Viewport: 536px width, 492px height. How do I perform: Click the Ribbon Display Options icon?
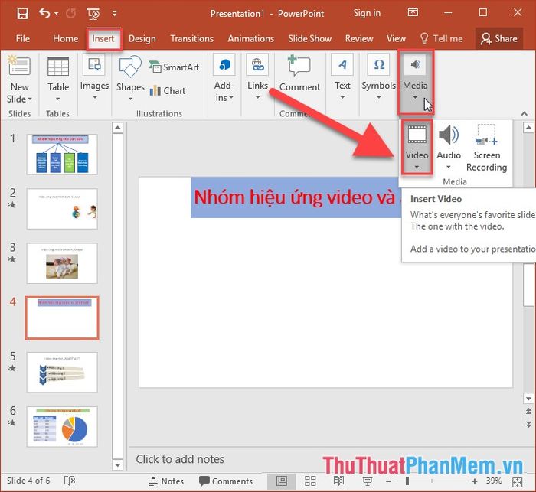point(413,13)
